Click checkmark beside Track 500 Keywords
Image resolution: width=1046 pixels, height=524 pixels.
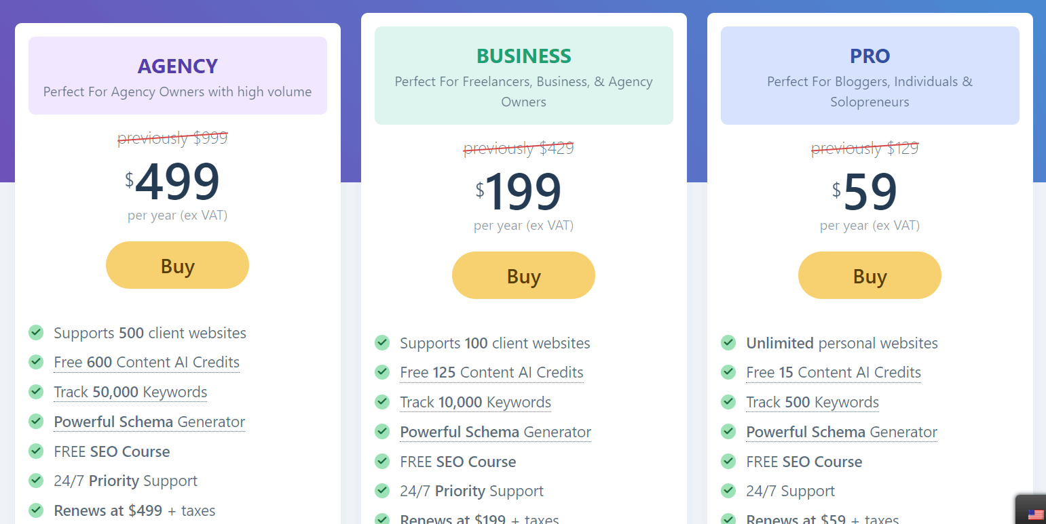(728, 401)
